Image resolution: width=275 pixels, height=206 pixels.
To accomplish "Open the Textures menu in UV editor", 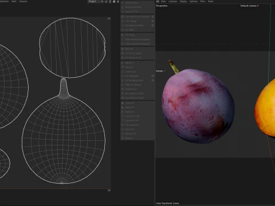I will click(23, 1).
